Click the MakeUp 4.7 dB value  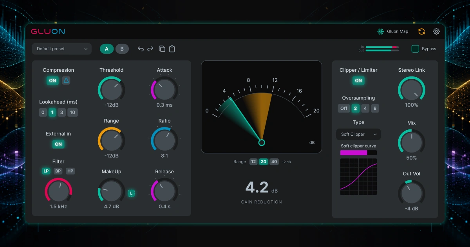[111, 206]
